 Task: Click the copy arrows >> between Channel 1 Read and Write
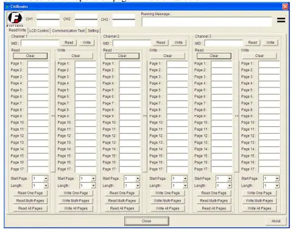click(53, 116)
